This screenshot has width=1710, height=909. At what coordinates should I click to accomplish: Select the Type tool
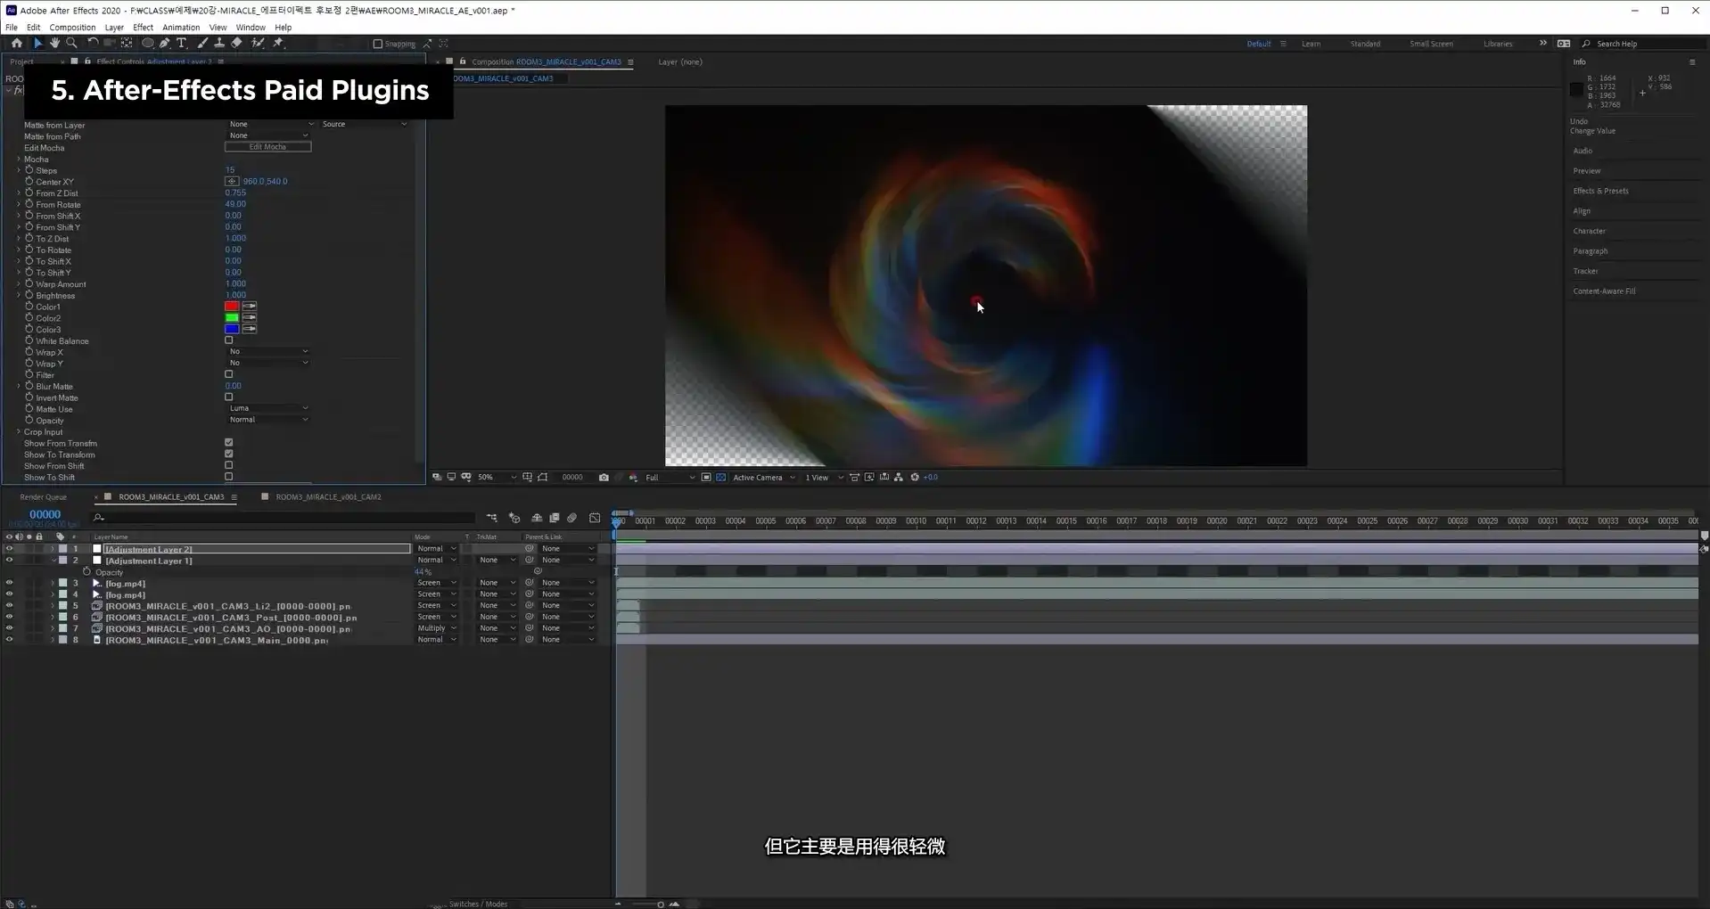[x=181, y=43]
